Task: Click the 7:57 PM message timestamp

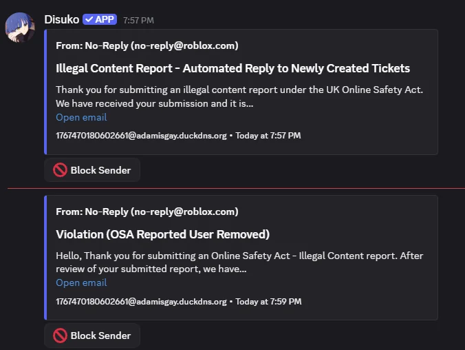Action: 138,20
